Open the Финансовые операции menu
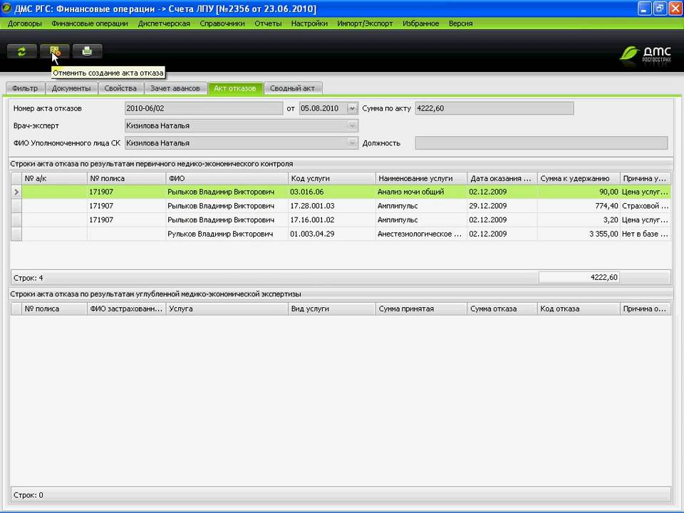The image size is (684, 513). 90,24
